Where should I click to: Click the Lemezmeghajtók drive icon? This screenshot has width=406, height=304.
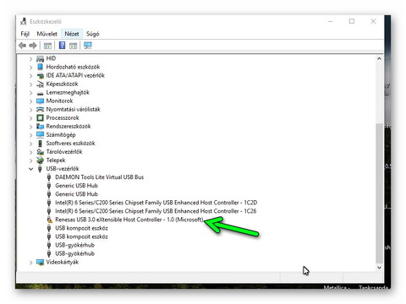[41, 93]
